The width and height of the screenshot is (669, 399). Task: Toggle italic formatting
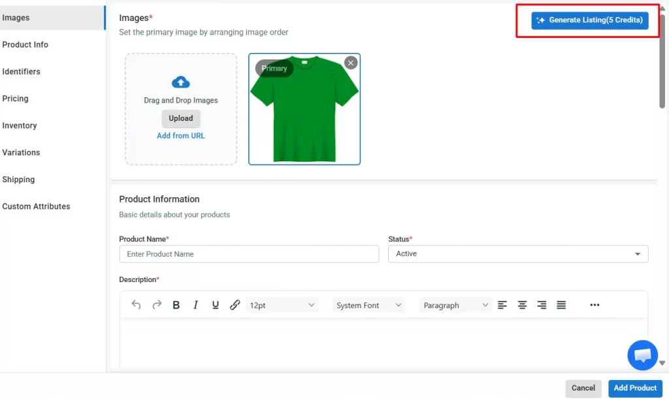point(195,305)
